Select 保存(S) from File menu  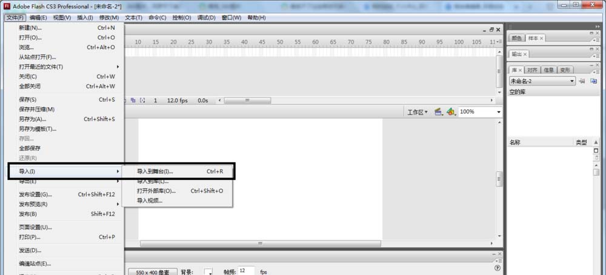pos(65,100)
